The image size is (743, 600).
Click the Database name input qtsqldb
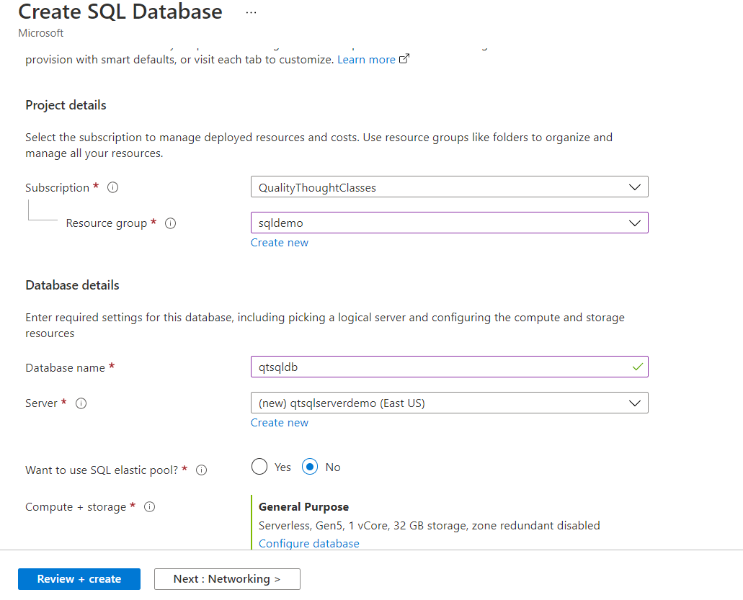click(449, 367)
